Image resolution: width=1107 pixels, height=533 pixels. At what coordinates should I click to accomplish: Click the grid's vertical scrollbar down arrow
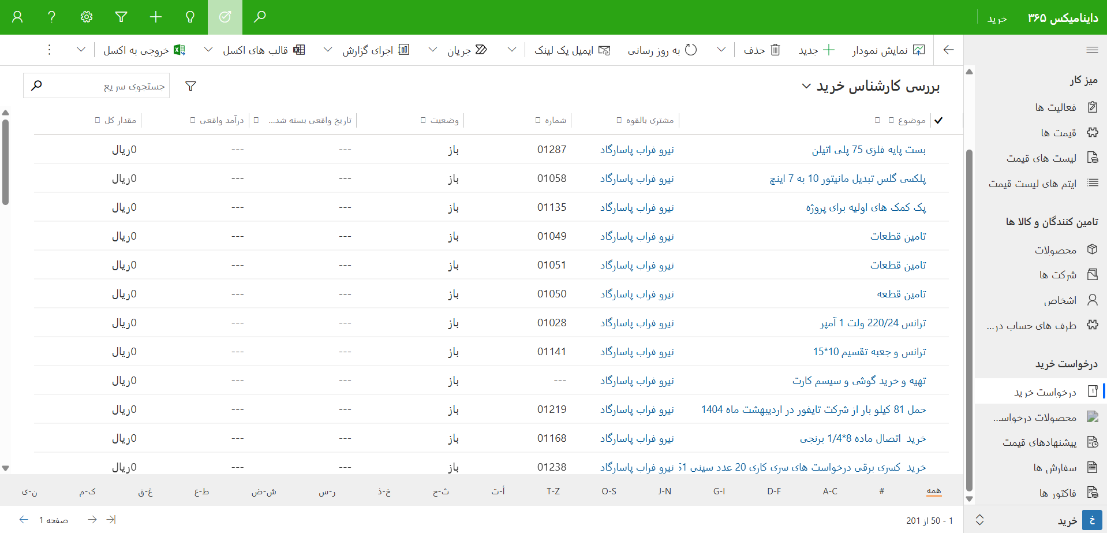(6, 468)
